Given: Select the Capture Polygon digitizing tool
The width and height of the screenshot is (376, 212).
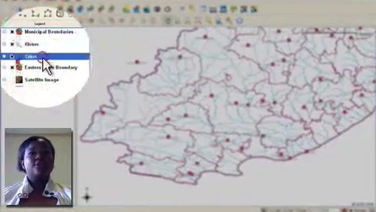Looking at the screenshot, I should point(48,13).
